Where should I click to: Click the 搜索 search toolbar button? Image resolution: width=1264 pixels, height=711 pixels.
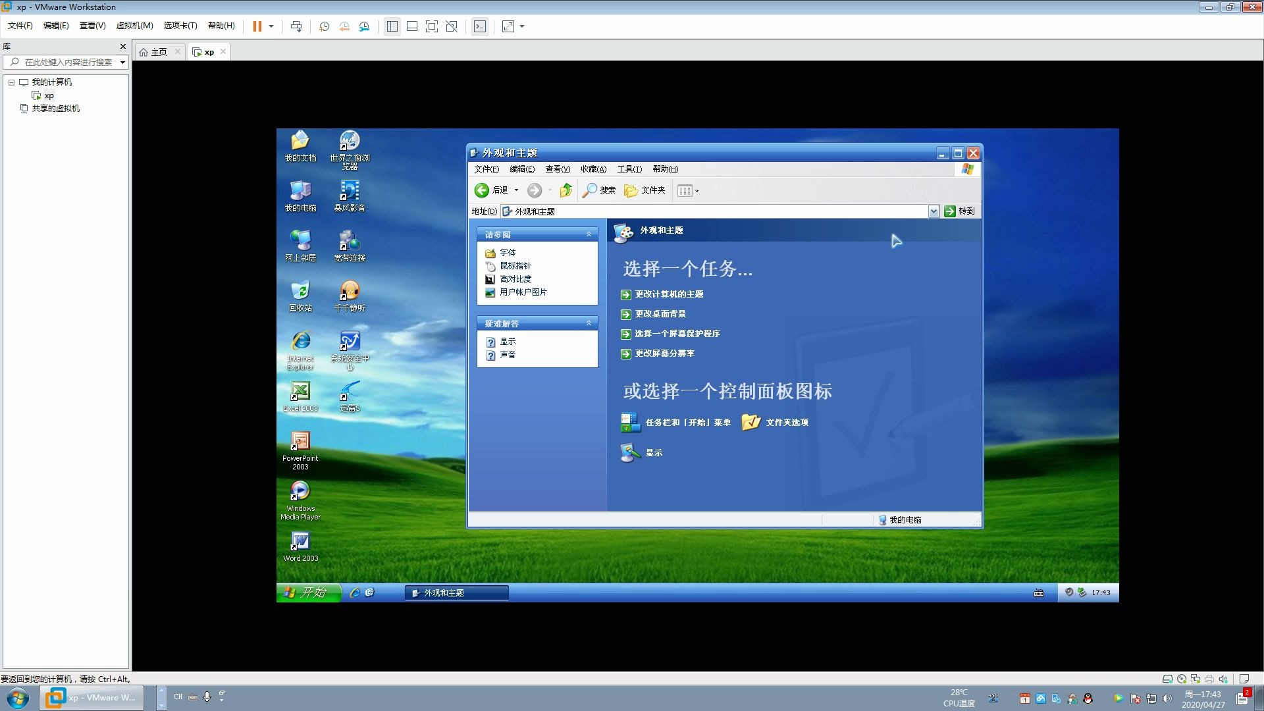(599, 190)
